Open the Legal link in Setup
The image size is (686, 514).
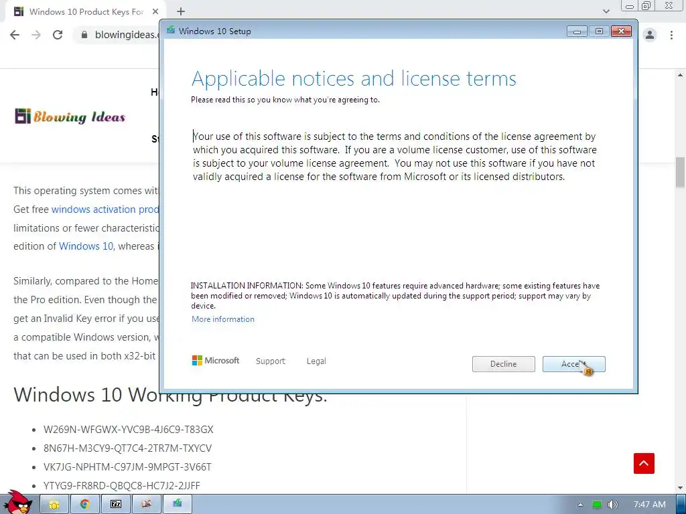316,361
